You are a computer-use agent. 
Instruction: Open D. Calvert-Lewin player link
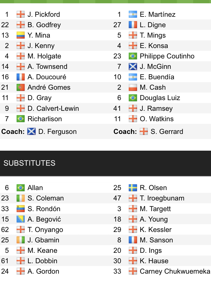tap(53, 108)
